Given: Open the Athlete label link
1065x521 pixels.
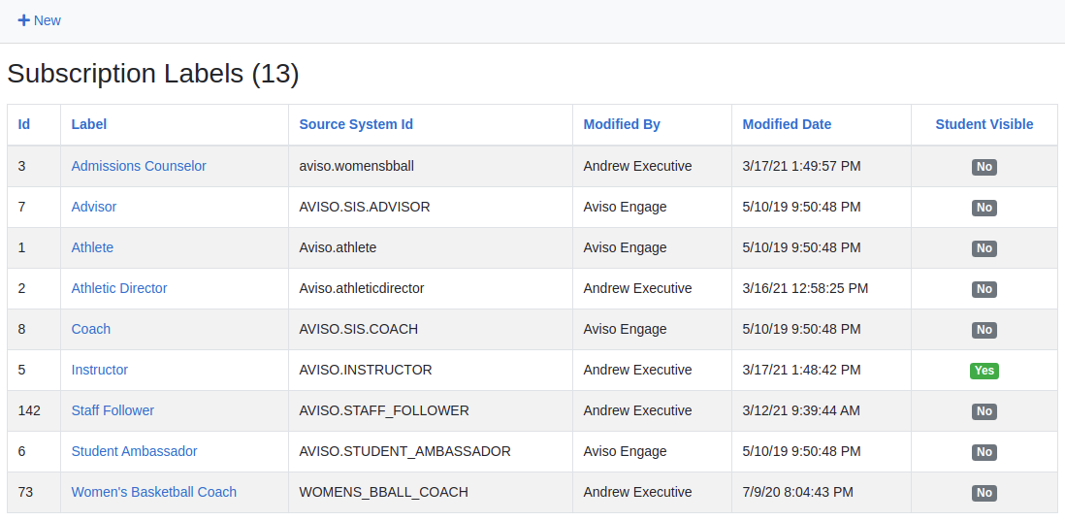Looking at the screenshot, I should 92,247.
